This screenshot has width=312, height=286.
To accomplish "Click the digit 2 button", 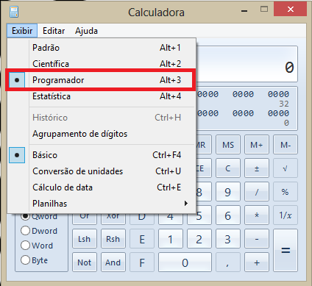I will coord(199,239).
